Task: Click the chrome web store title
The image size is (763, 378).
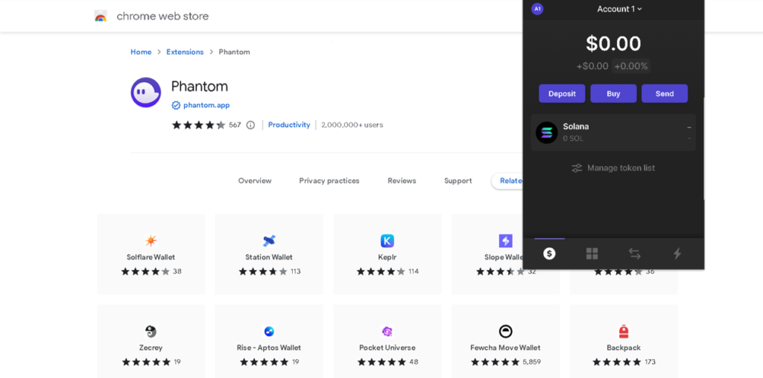Action: (162, 16)
